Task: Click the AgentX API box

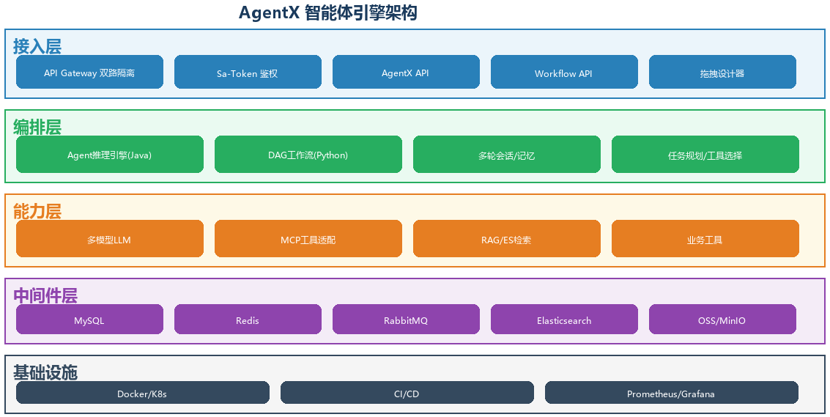Action: click(406, 72)
